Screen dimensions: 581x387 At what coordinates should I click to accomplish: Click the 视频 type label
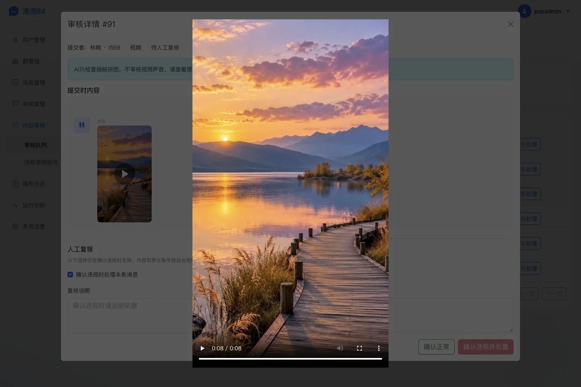click(x=136, y=48)
